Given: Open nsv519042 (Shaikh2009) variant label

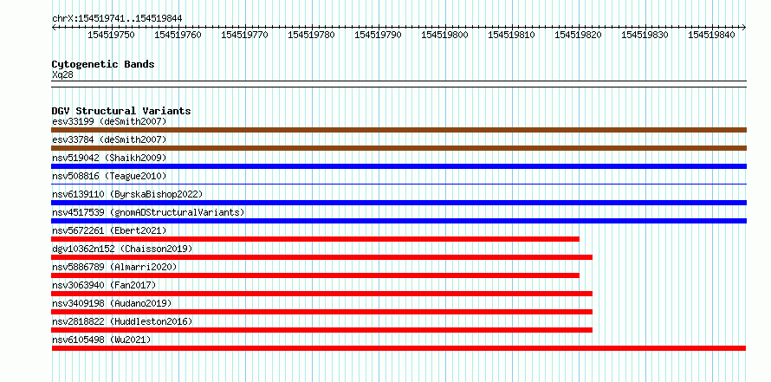Looking at the screenshot, I should point(109,158).
